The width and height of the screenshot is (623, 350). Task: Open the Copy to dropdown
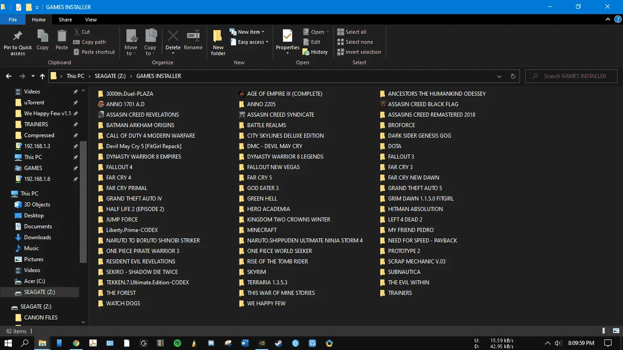150,42
